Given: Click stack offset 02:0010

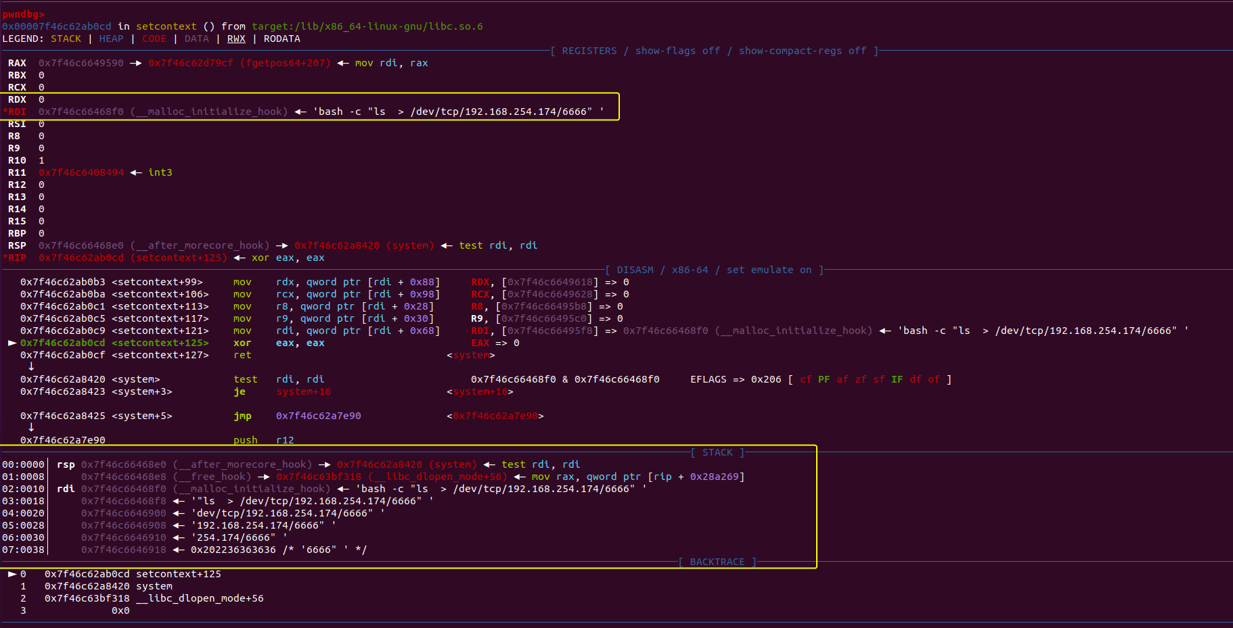Looking at the screenshot, I should [x=23, y=489].
